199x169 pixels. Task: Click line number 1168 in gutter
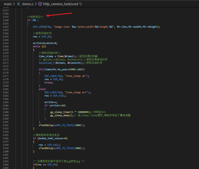pyautogui.click(x=6, y=46)
